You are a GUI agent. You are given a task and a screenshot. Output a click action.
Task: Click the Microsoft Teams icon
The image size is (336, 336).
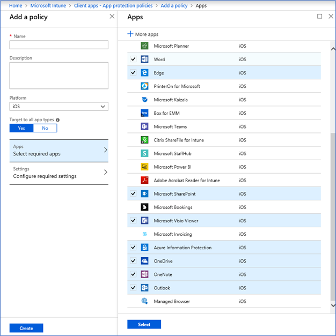pos(144,126)
